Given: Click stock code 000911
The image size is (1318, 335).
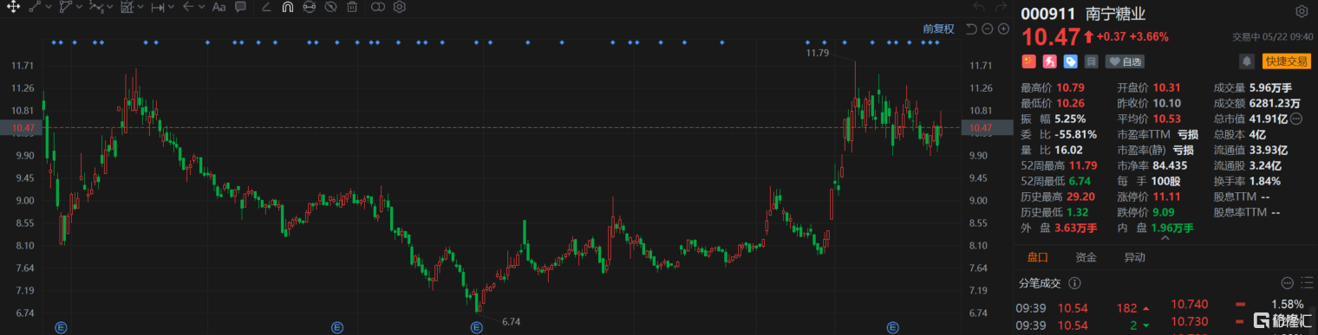Looking at the screenshot, I should (x=1048, y=14).
